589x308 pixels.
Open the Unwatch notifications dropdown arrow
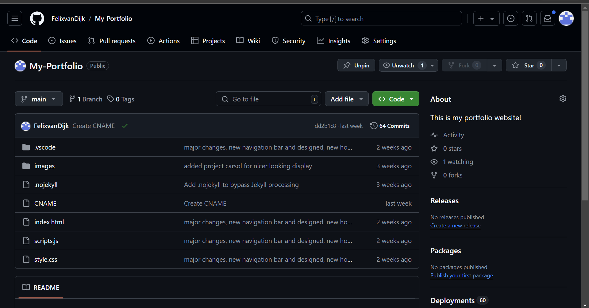(x=432, y=65)
